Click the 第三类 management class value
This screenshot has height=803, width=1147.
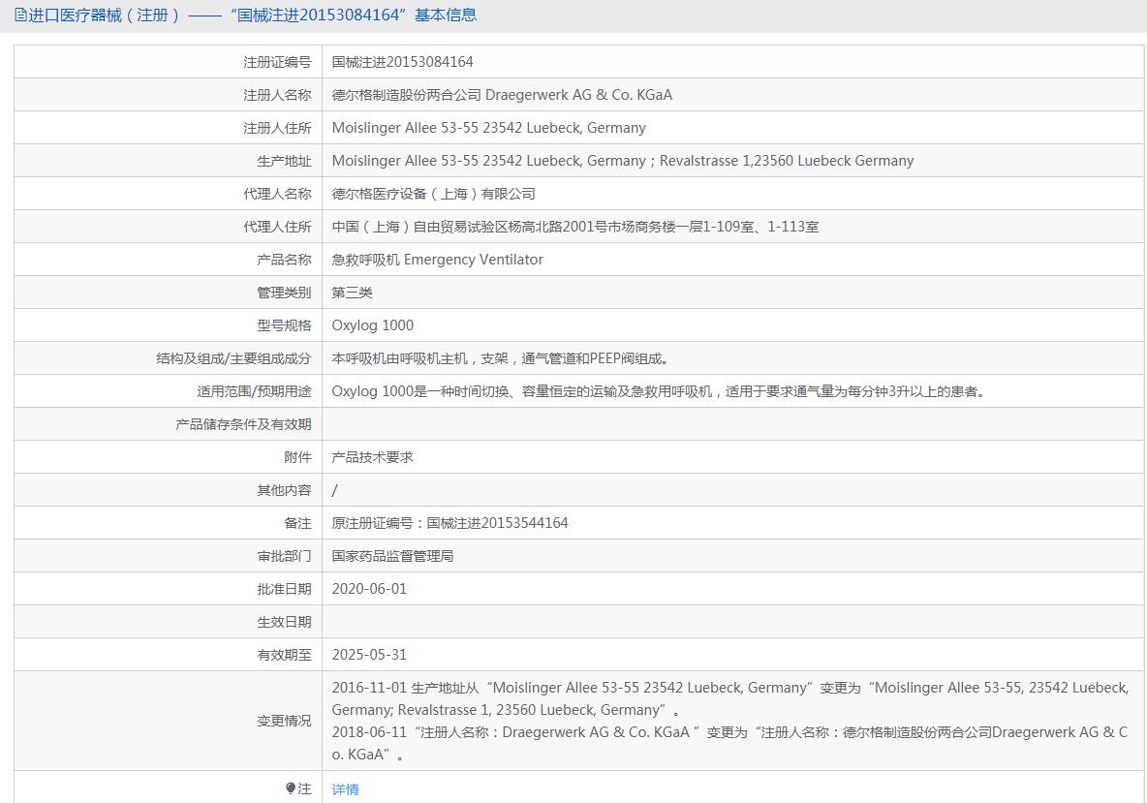(x=352, y=293)
